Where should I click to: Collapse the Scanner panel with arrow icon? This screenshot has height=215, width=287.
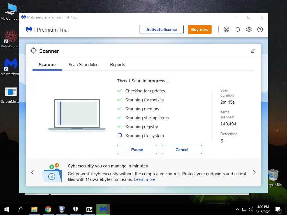(253, 51)
